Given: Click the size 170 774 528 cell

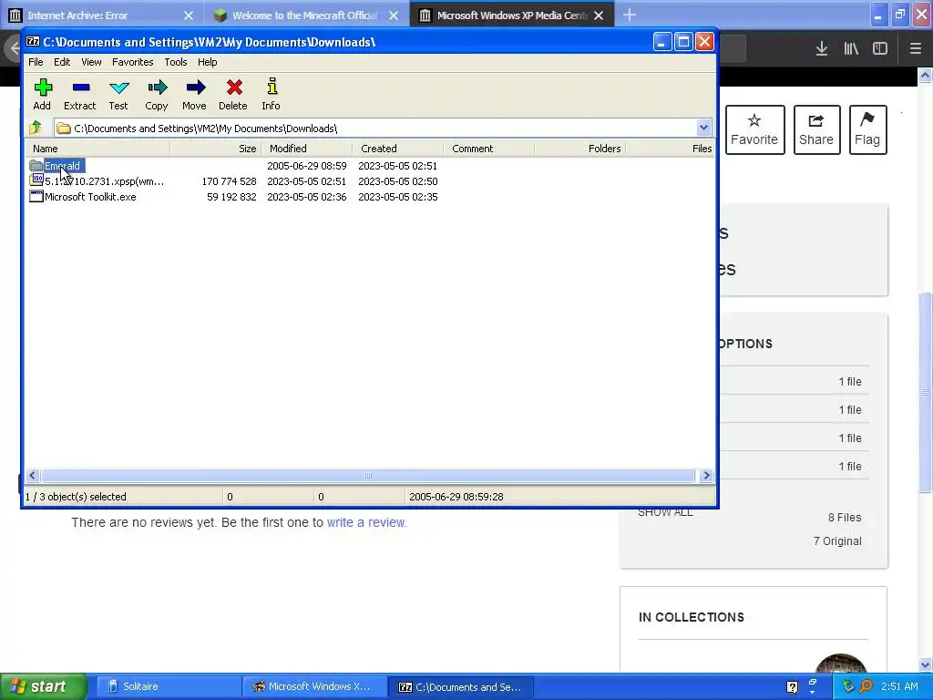Looking at the screenshot, I should pos(229,181).
